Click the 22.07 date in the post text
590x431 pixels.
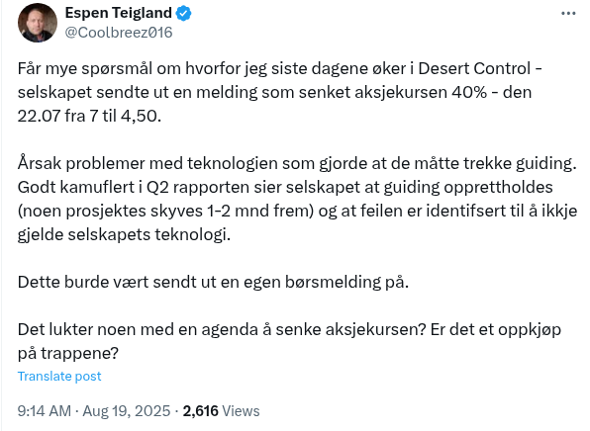coord(39,116)
